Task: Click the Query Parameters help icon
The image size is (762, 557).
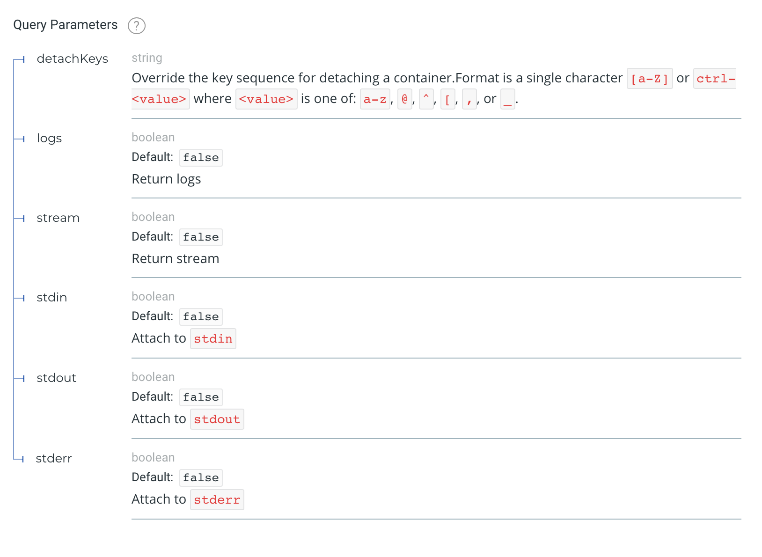Action: click(x=137, y=26)
